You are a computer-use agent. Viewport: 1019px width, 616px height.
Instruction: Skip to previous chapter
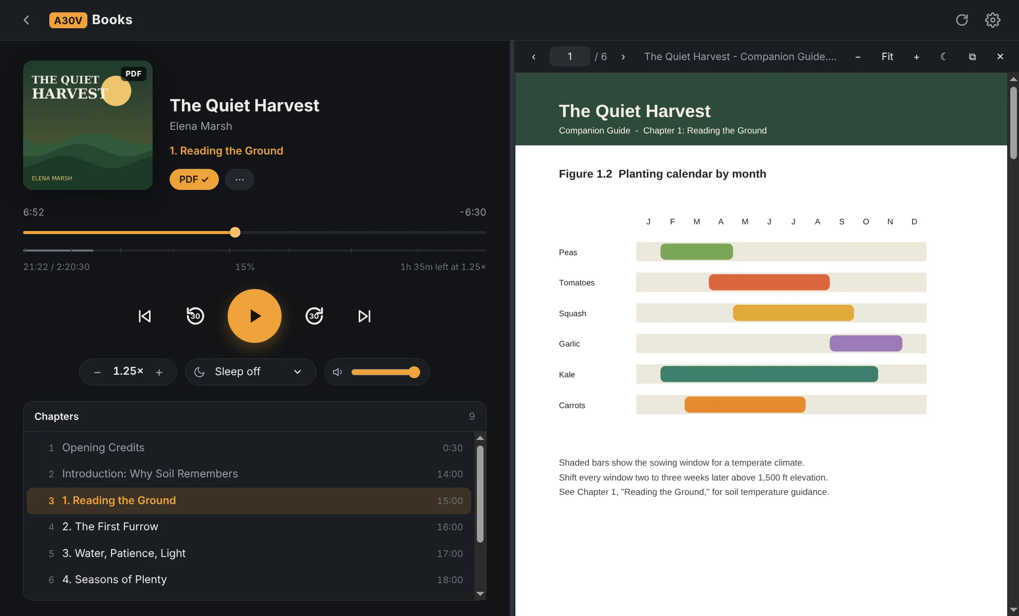[144, 316]
